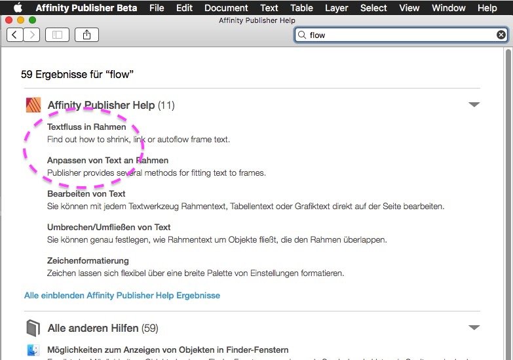This screenshot has width=513, height=360.
Task: Open the Window menu
Action: pos(448,7)
